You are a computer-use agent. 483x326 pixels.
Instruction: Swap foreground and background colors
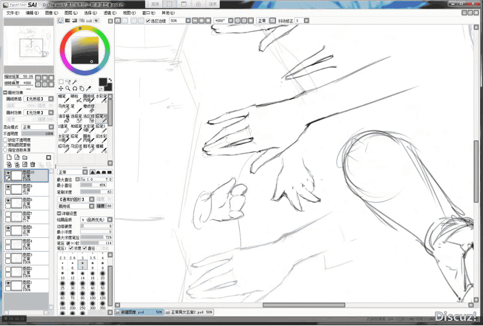[110, 80]
